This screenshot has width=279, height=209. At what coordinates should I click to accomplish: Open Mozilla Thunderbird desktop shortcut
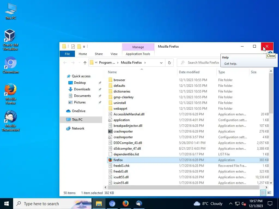pos(11,121)
